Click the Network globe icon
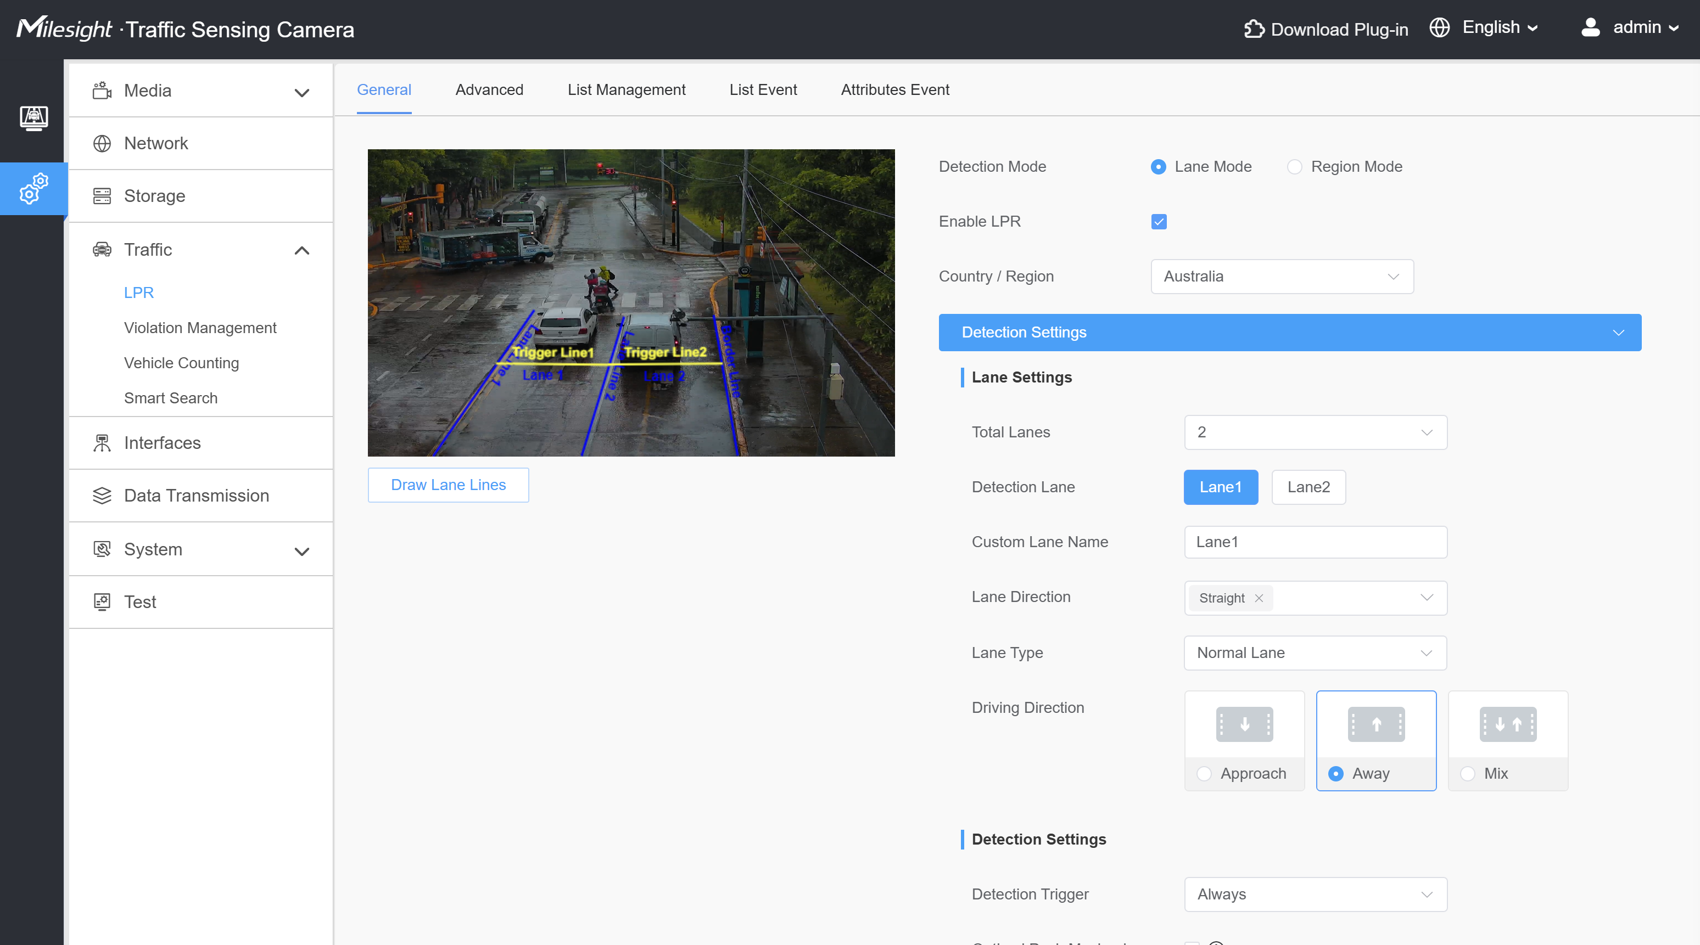The height and width of the screenshot is (945, 1700). 102,143
